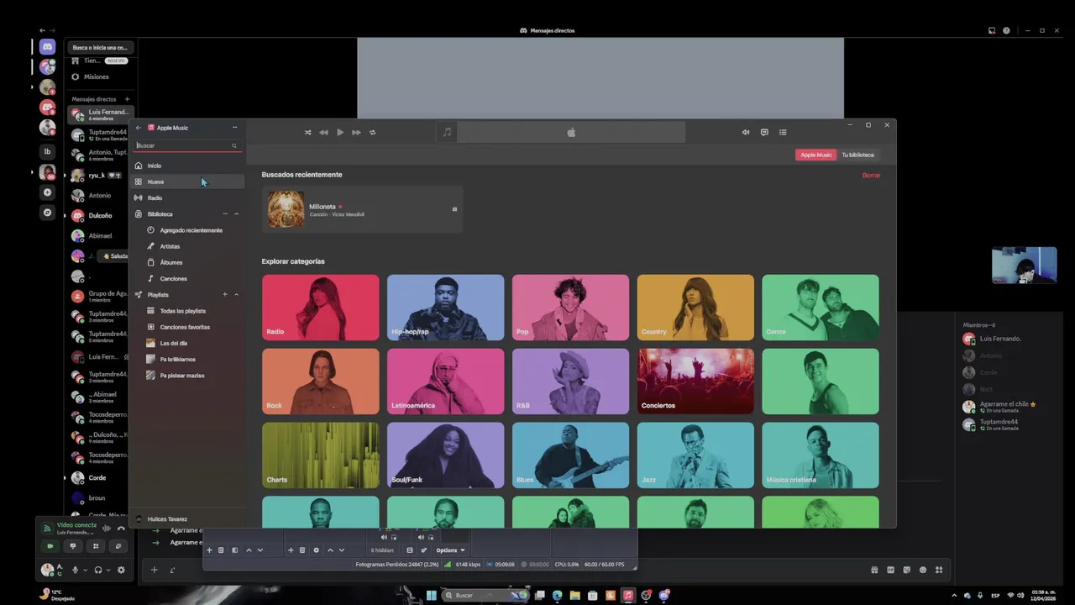Open the OBS Options dropdown
Screen dimensions: 1075x605
tap(450, 550)
